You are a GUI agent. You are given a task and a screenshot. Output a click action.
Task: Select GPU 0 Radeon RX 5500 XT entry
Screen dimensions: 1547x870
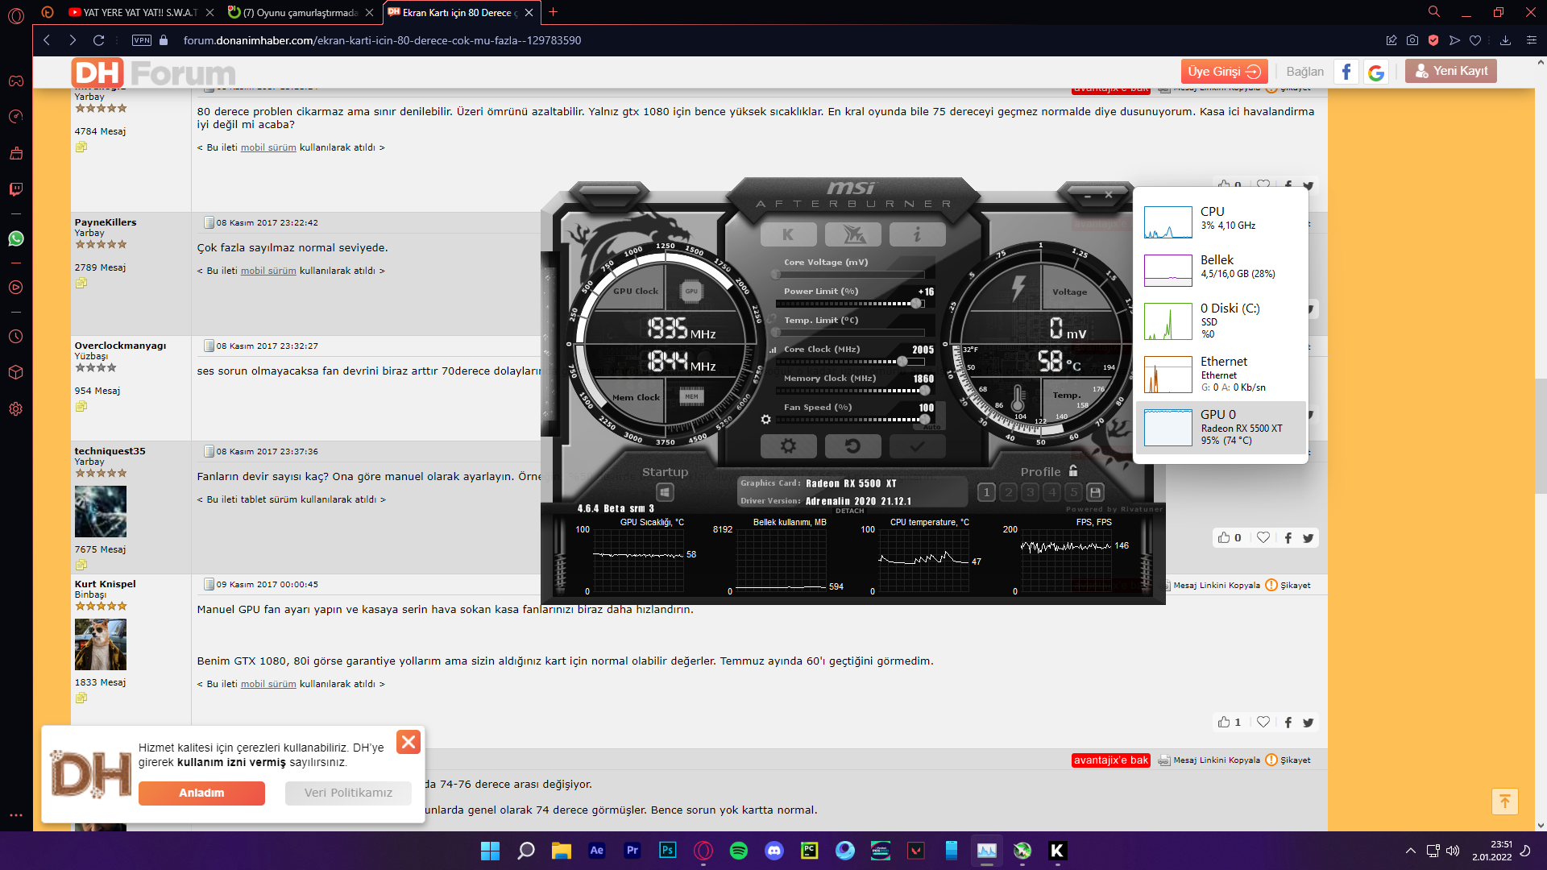click(x=1220, y=427)
